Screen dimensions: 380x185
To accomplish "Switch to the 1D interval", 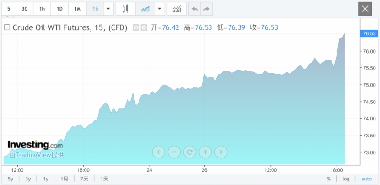I will coord(59,9).
